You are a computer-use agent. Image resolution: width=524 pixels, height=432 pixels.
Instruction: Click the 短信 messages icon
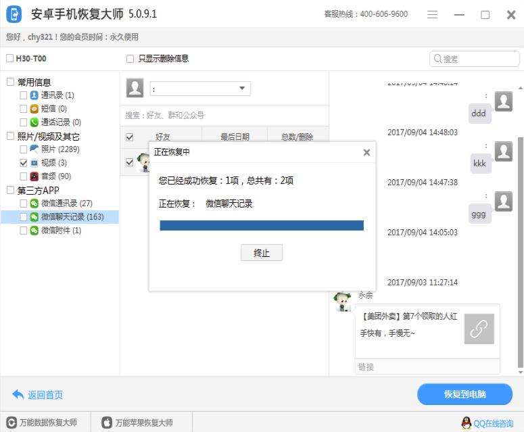[34, 109]
